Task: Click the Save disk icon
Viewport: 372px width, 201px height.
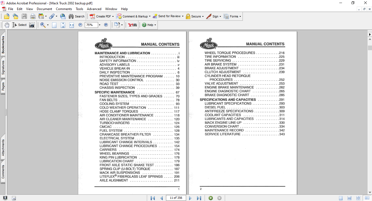Action: pyautogui.click(x=24, y=16)
